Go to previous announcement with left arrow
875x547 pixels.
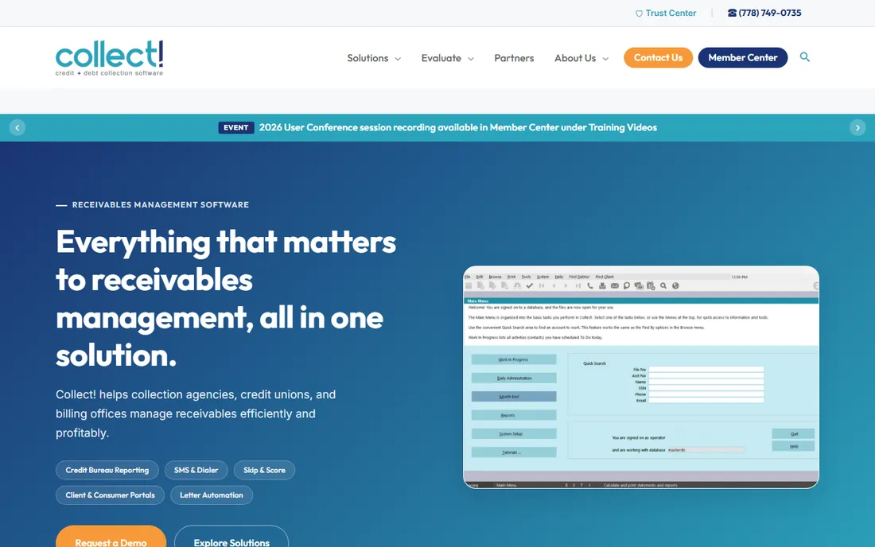coord(17,128)
